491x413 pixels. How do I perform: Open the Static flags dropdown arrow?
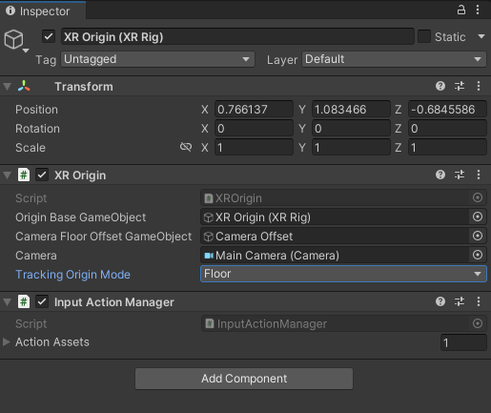coord(481,36)
